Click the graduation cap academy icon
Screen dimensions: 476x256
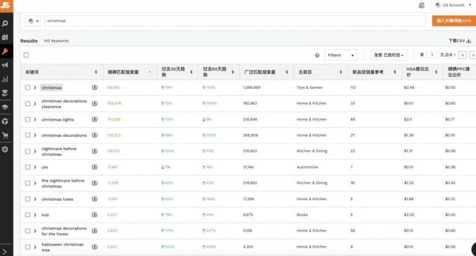[x=5, y=107]
